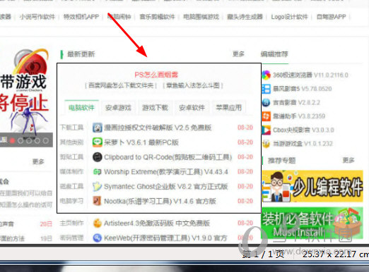Open the PS怎么画烟雾 headline link
Viewport: 369px width, 272px height.
point(156,75)
